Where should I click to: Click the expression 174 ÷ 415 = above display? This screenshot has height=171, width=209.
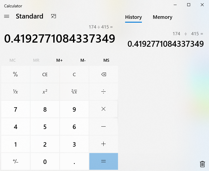tap(101, 27)
